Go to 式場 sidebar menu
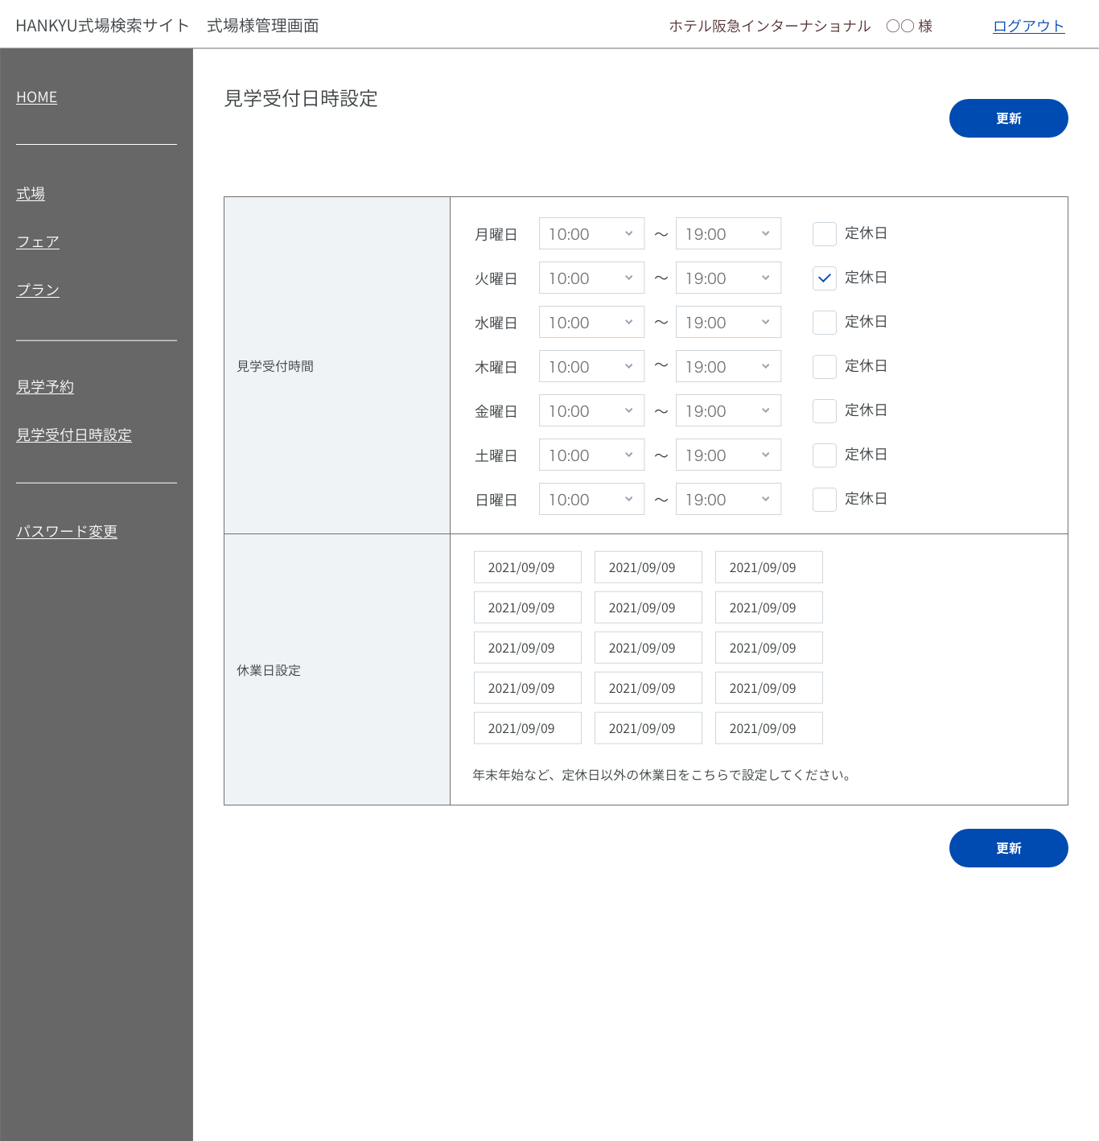Viewport: 1099px width, 1141px height. coord(31,194)
